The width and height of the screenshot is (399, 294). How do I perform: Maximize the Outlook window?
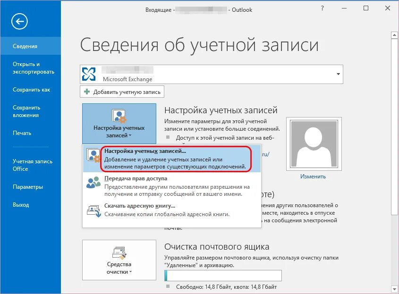pyautogui.click(x=366, y=8)
